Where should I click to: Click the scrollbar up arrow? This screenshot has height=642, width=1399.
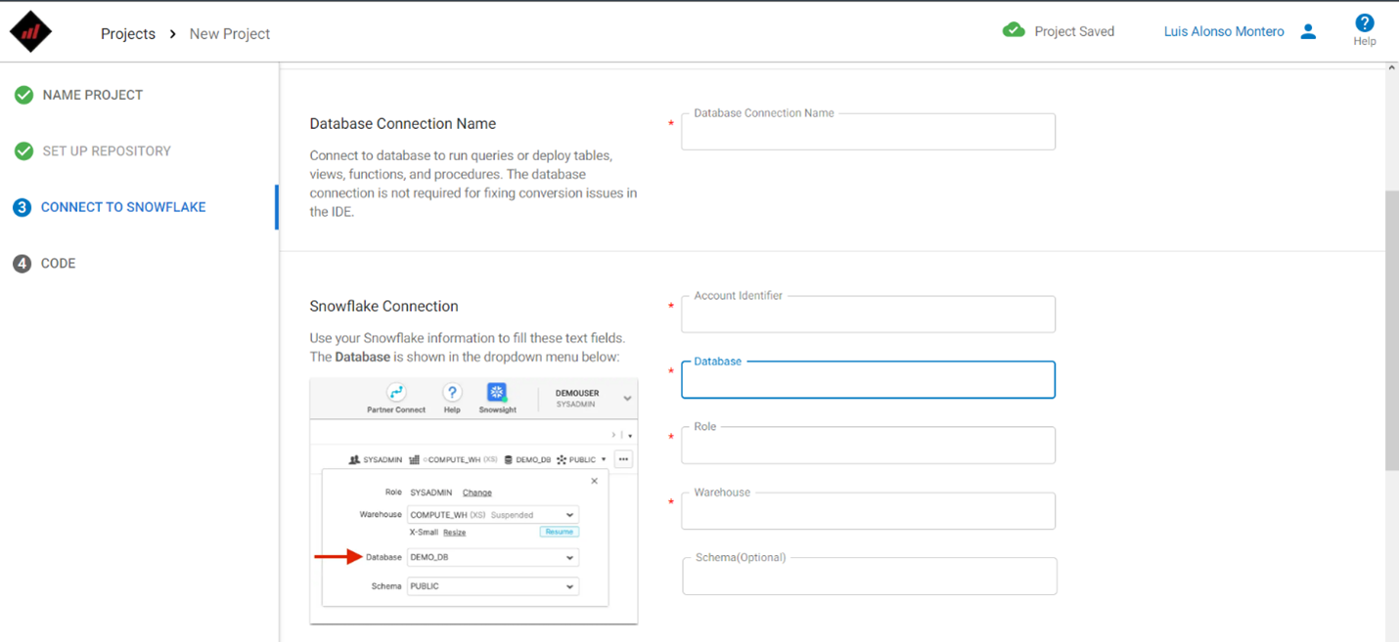coord(1392,68)
